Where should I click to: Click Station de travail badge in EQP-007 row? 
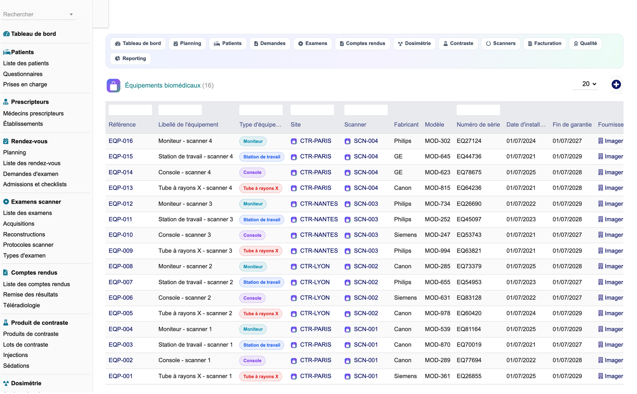coord(262,282)
